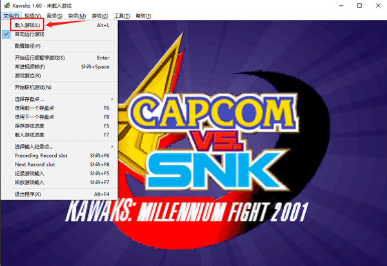This screenshot has width=387, height=266.
Task: Open the 视频(V) menu
Action: click(33, 15)
